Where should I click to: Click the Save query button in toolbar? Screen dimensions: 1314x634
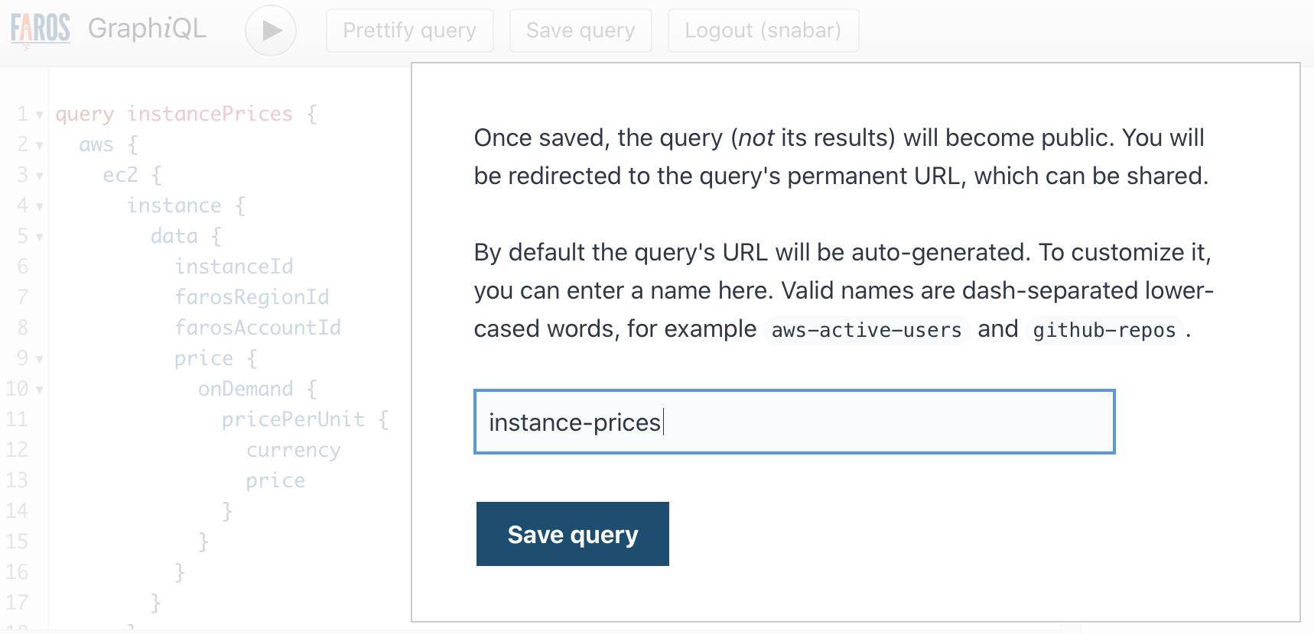tap(580, 31)
